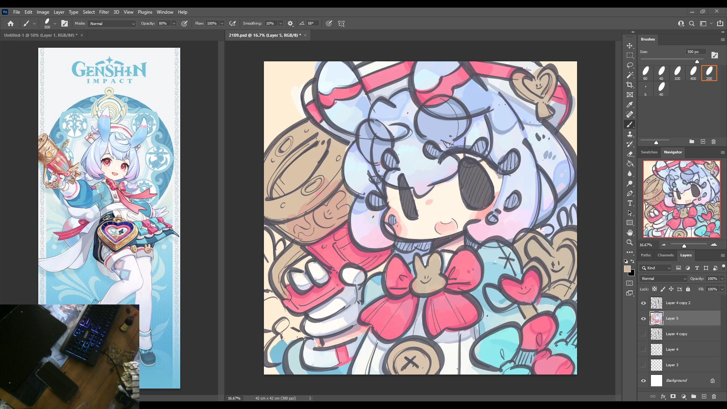Open the brush preset picker arrow
The width and height of the screenshot is (727, 409).
(55, 23)
